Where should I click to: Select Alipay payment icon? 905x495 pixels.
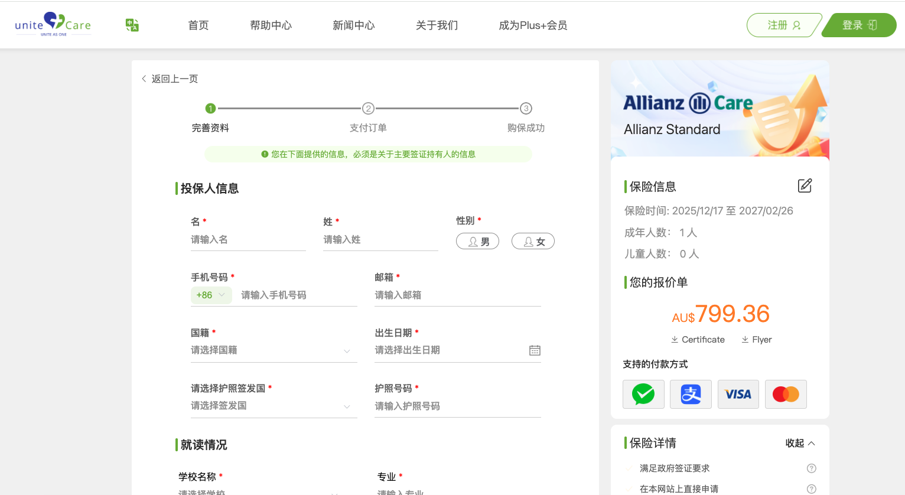pos(691,394)
